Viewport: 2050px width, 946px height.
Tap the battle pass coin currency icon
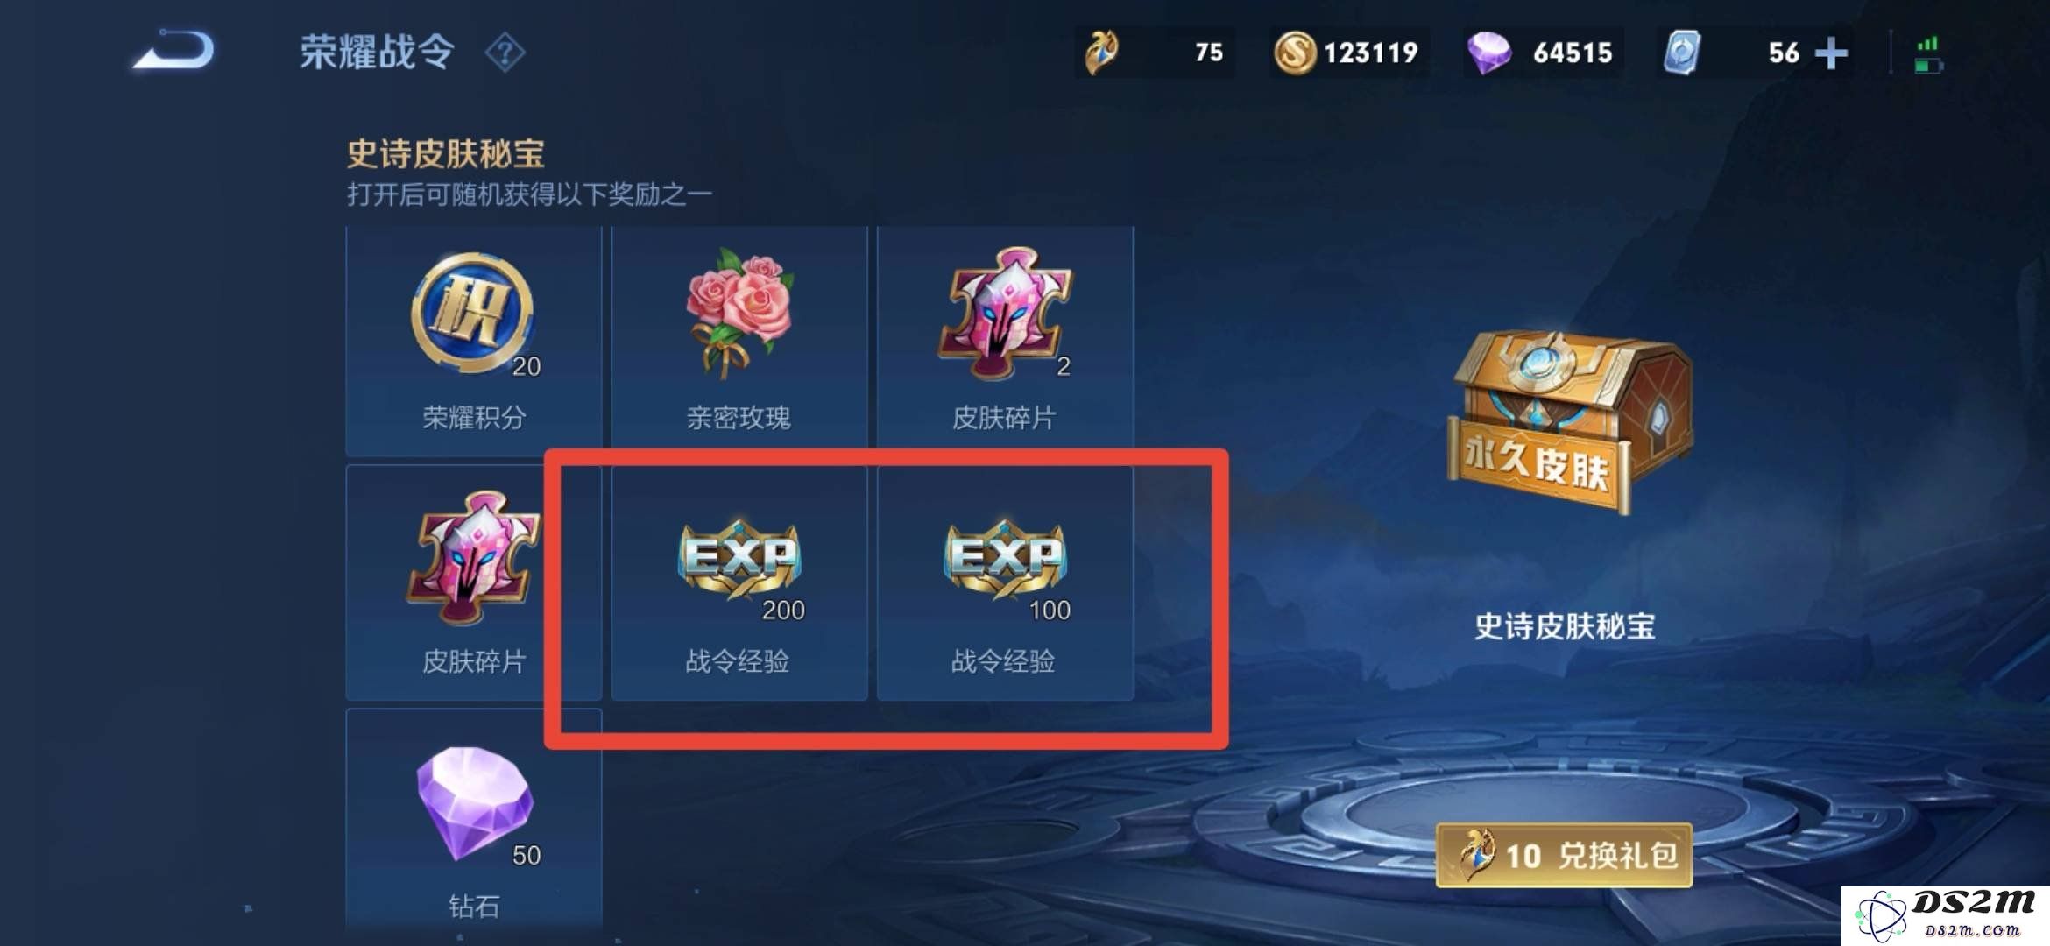tap(1103, 53)
